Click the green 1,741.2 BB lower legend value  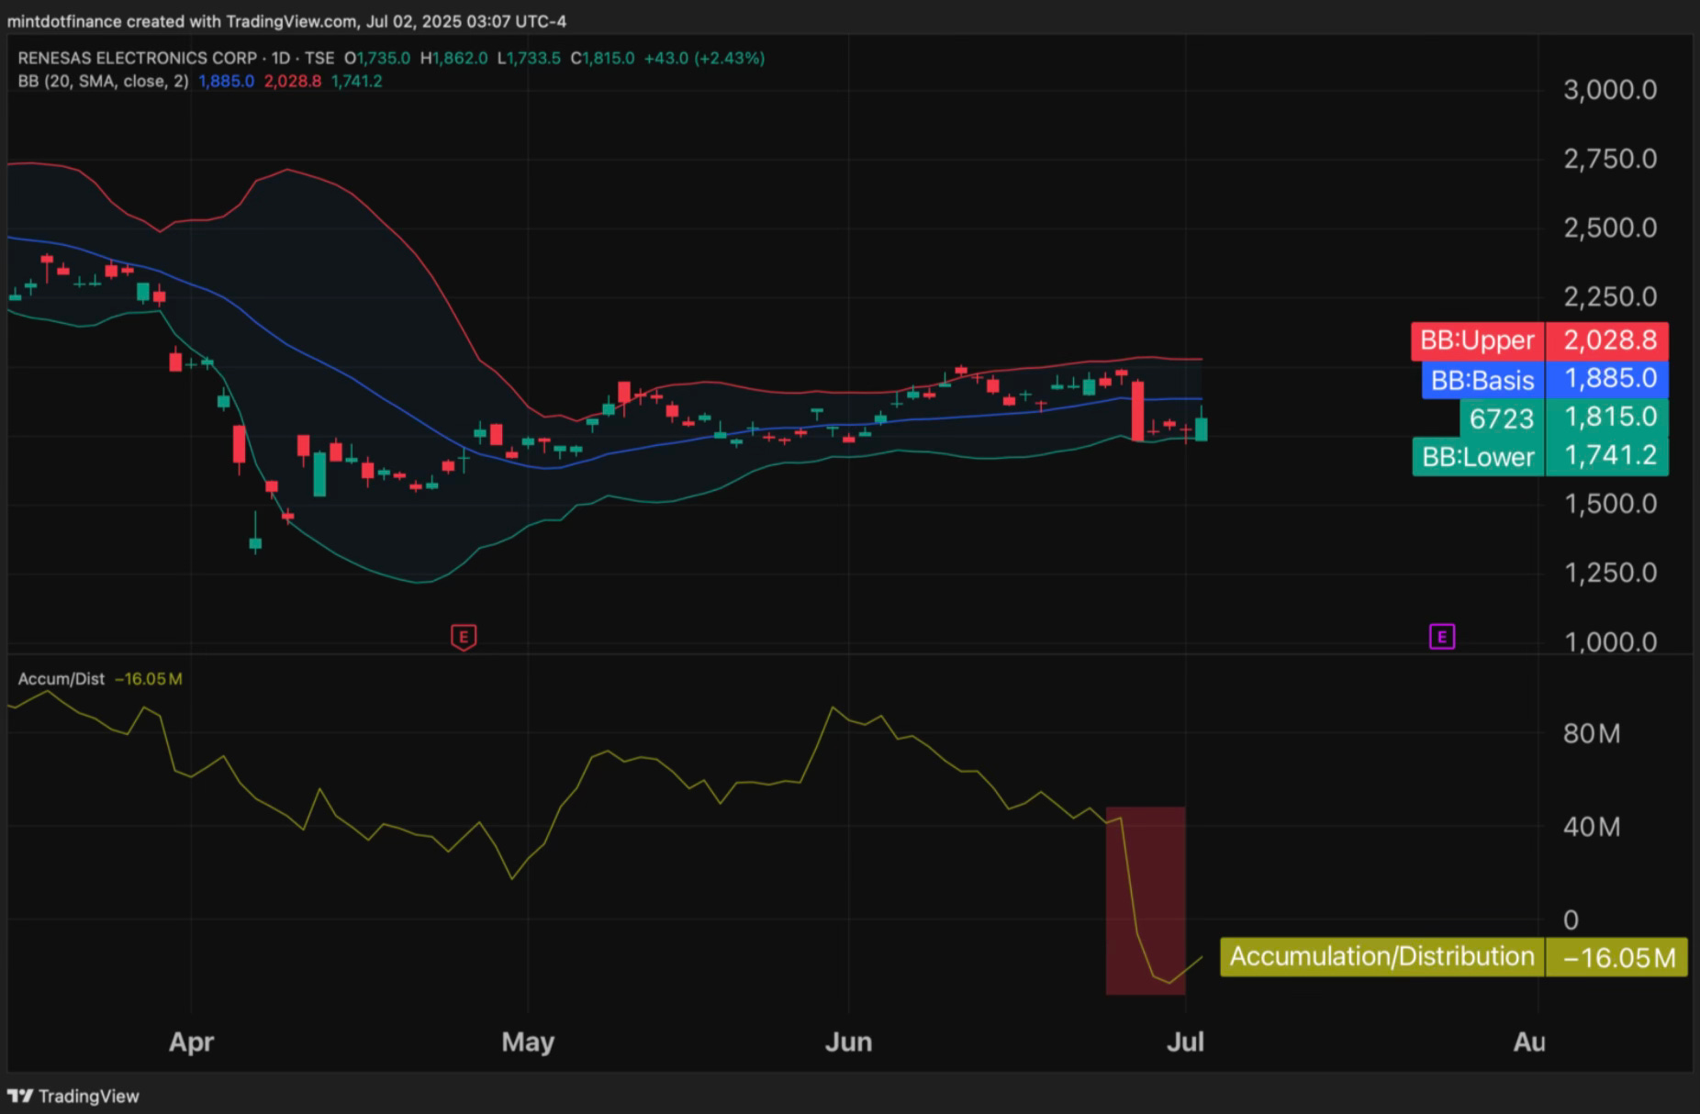(x=357, y=81)
